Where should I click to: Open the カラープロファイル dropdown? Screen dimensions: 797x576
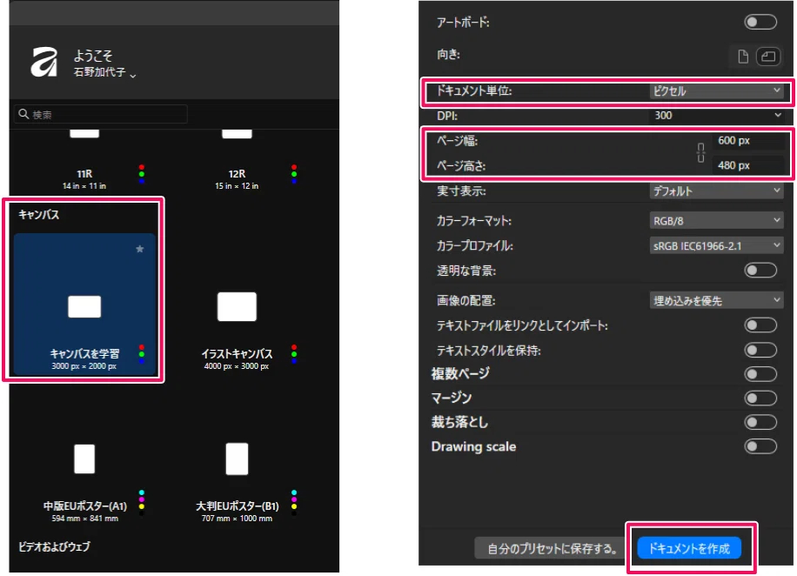pos(716,245)
